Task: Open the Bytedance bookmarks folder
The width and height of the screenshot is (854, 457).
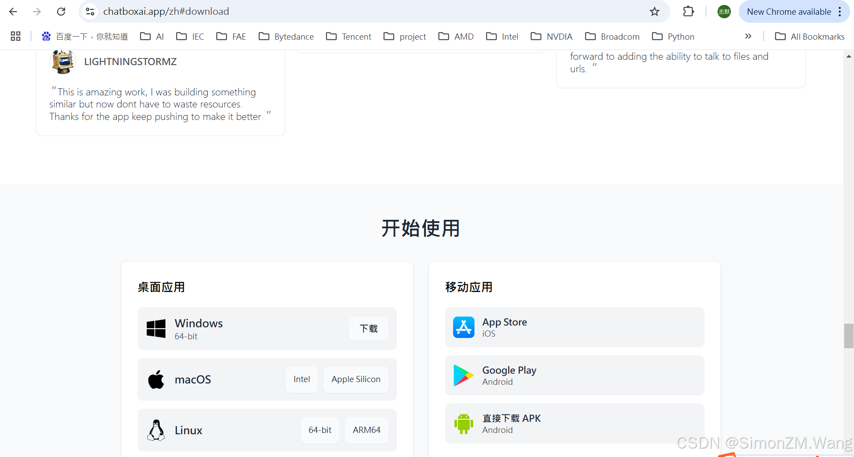Action: [x=286, y=37]
